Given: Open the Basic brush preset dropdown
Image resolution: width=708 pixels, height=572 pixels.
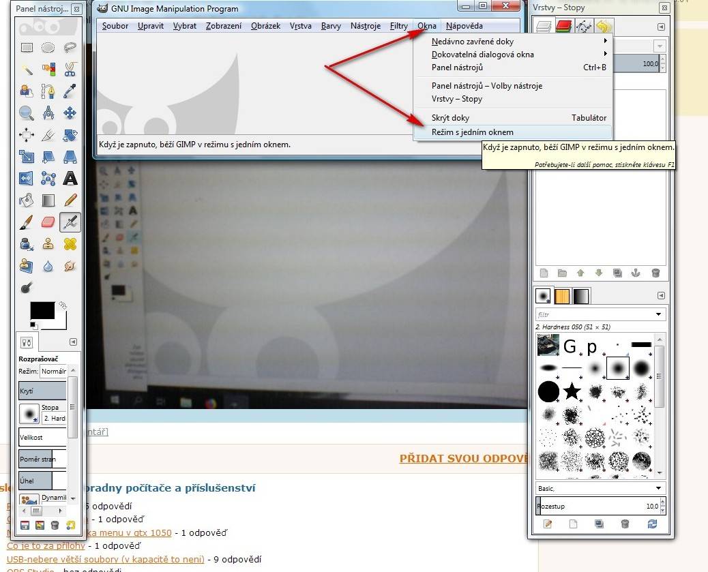Looking at the screenshot, I should (x=600, y=488).
